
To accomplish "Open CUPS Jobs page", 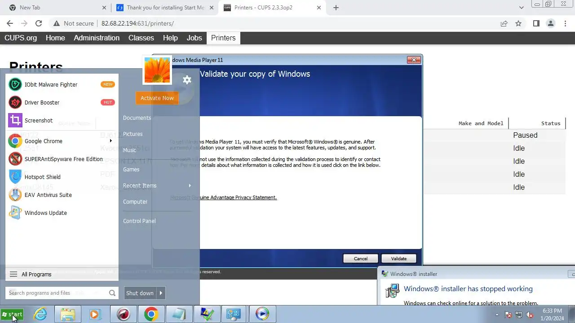I will pos(194,38).
